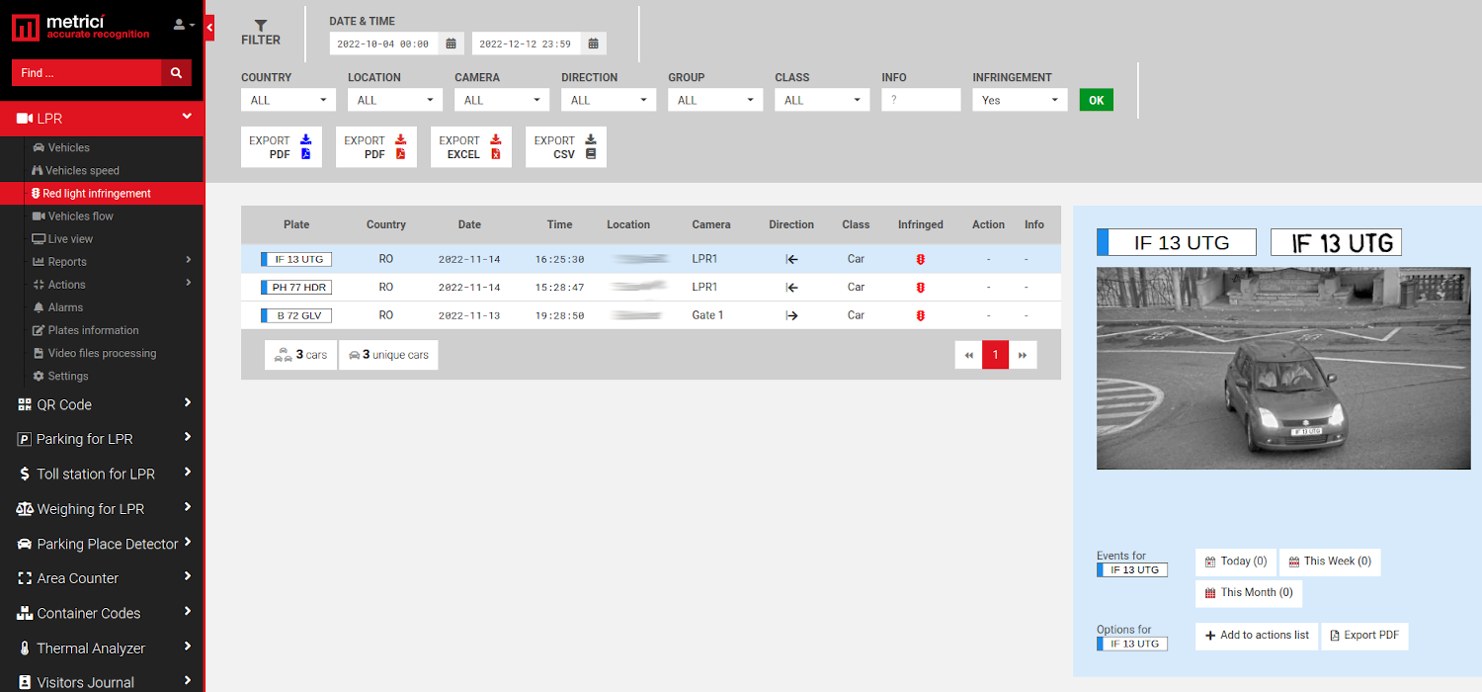Select Live view menu item
This screenshot has width=1482, height=692.
coord(70,239)
